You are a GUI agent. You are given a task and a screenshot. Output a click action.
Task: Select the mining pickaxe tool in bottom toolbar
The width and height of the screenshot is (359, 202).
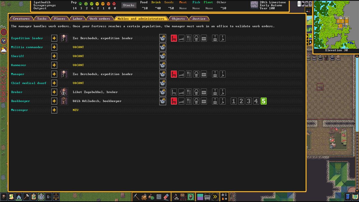point(137,196)
